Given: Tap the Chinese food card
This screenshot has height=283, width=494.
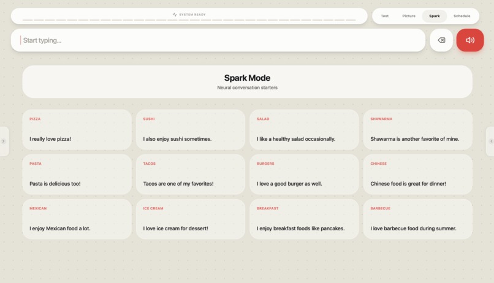Looking at the screenshot, I should click(418, 175).
